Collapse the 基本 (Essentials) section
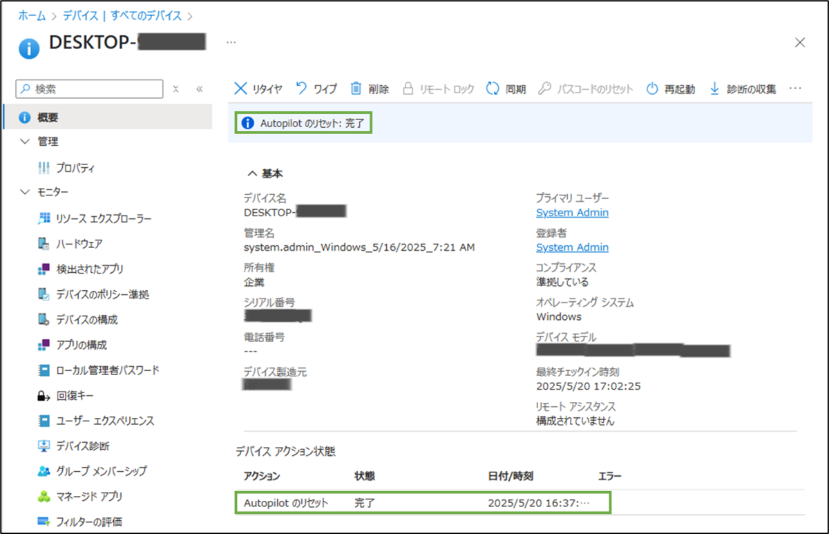Screen dimensions: 829x534 [x=251, y=173]
